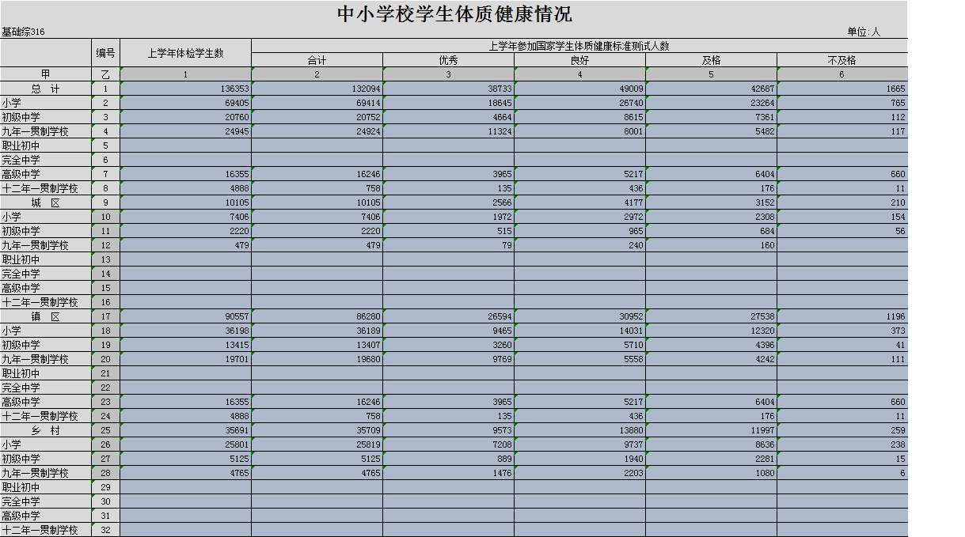Click the cell with value 30952
Image resolution: width=965 pixels, height=537 pixels.
coord(579,316)
